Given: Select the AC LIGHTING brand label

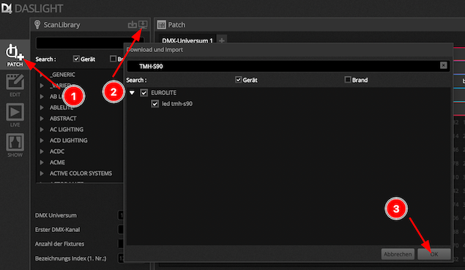Looking at the screenshot, I should point(67,130).
